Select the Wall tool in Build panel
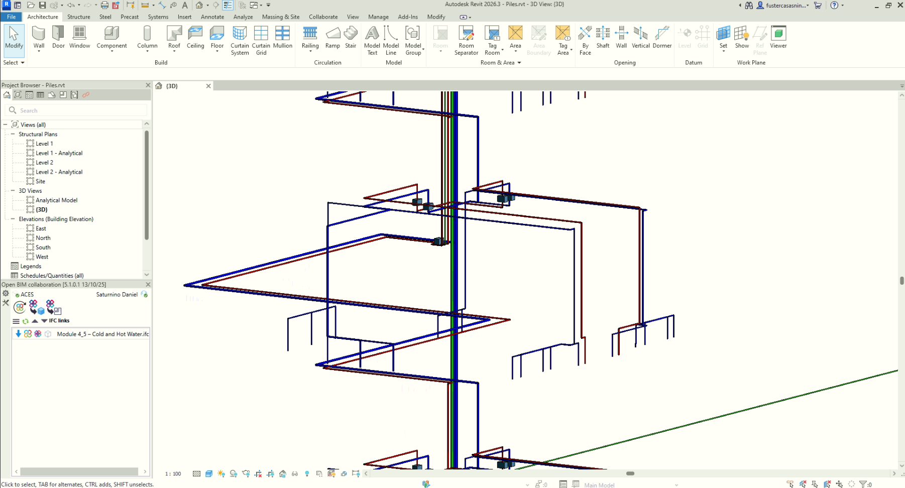This screenshot has height=488, width=905. pyautogui.click(x=39, y=38)
